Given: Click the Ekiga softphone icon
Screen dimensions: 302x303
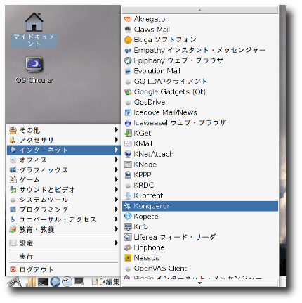Looking at the screenshot, I should tap(128, 40).
